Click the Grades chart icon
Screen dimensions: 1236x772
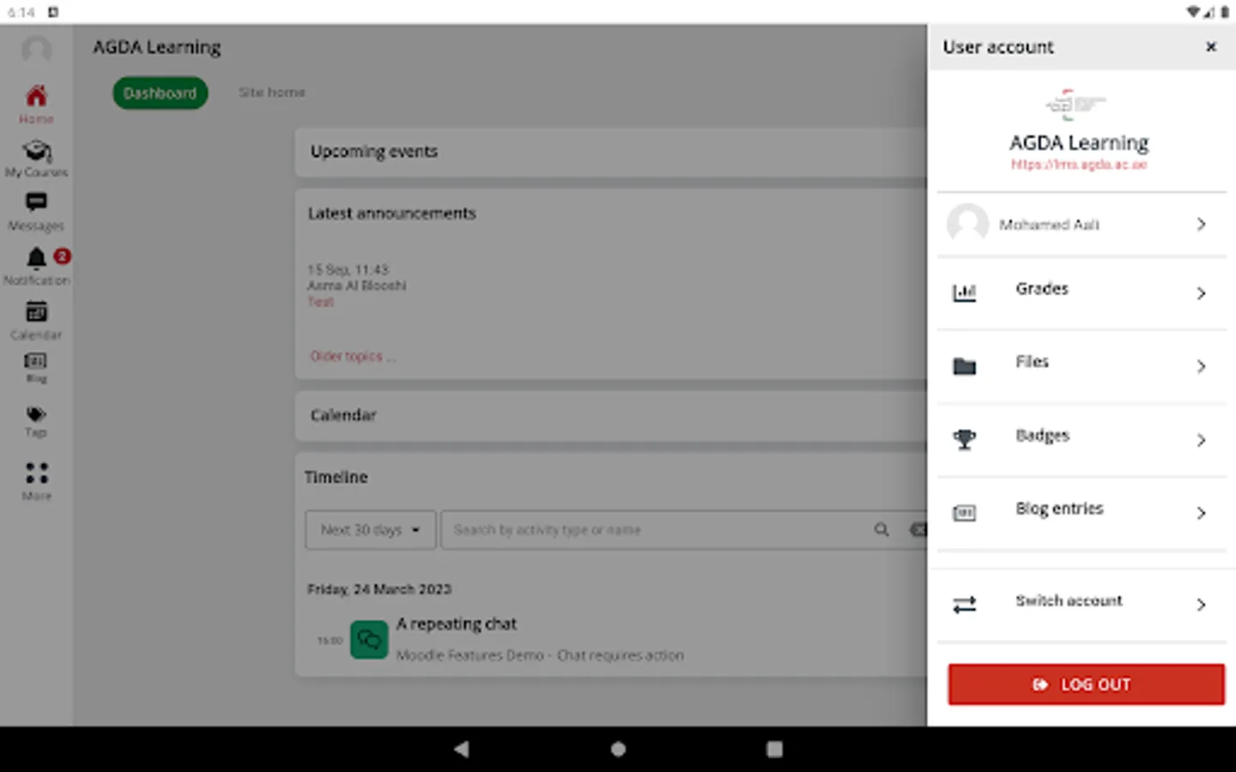[x=965, y=293]
